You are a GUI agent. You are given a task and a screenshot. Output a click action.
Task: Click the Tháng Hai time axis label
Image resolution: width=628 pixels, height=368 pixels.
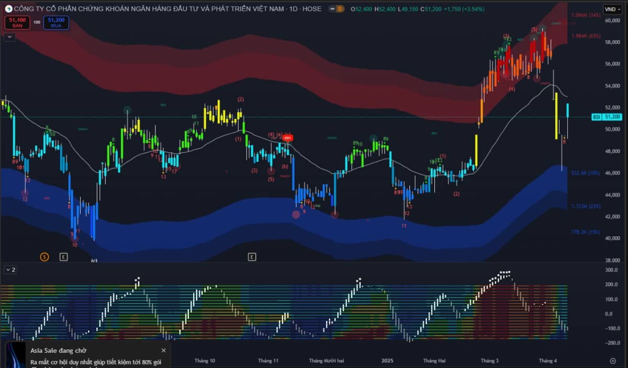(434, 361)
